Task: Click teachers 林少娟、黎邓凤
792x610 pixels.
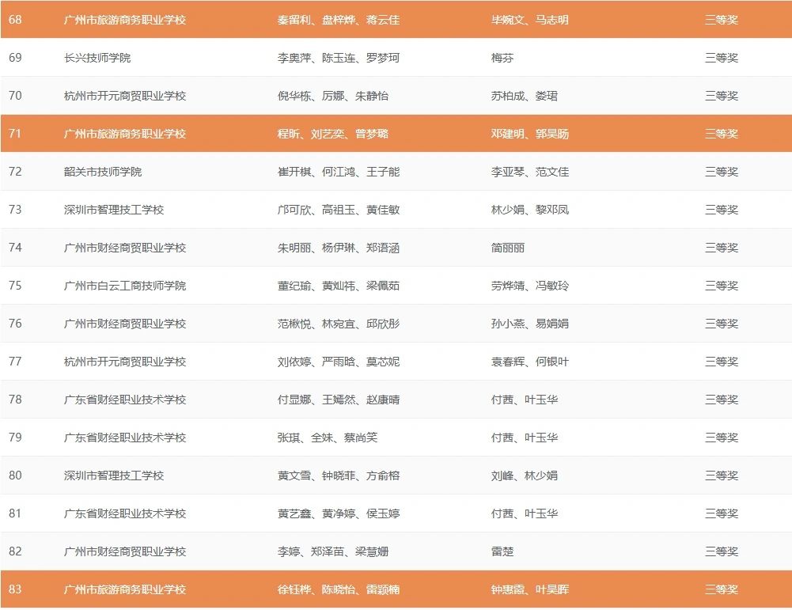Action: pyautogui.click(x=530, y=210)
